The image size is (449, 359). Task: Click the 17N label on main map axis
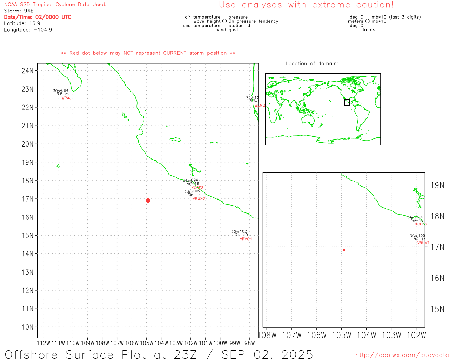[x=27, y=199]
